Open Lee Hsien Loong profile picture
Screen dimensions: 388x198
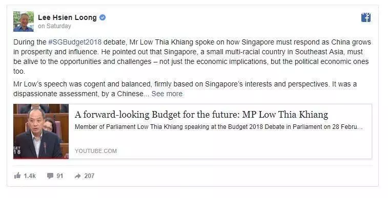point(24,21)
